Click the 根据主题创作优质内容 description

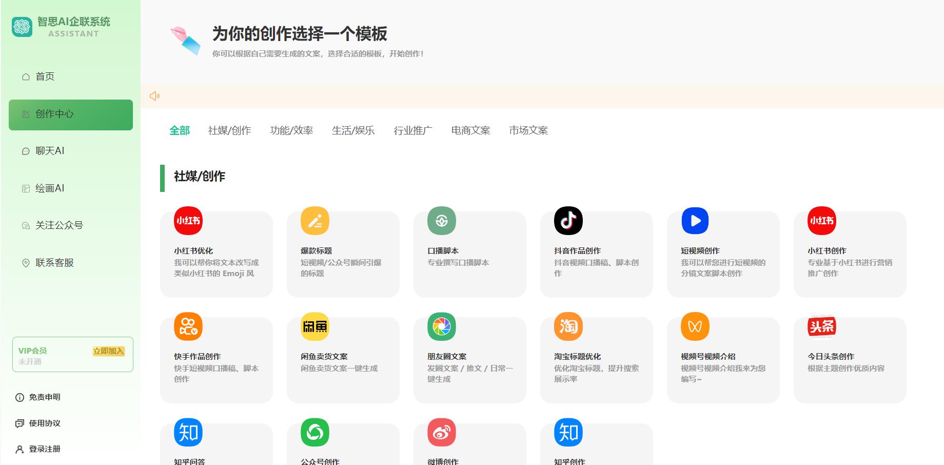pyautogui.click(x=846, y=369)
